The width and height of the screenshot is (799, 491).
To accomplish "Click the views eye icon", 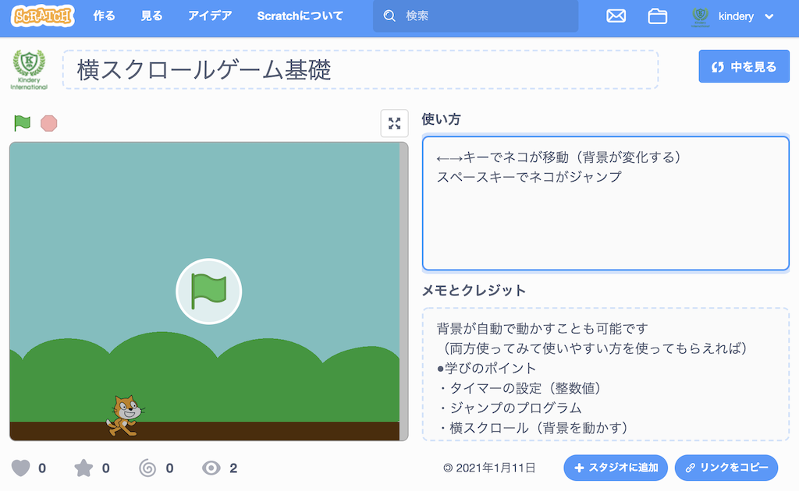I will [211, 468].
